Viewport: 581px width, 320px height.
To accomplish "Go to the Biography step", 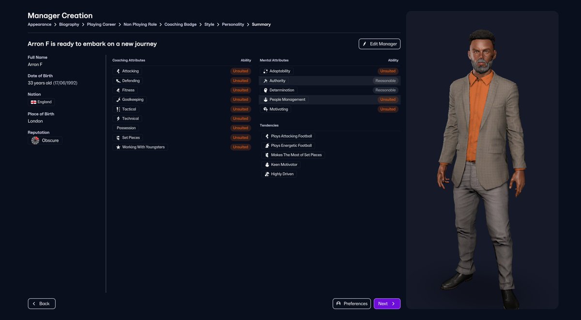I will [69, 24].
